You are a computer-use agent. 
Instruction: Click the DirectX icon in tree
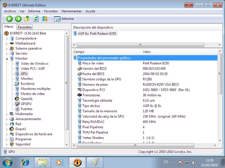coord(12,129)
